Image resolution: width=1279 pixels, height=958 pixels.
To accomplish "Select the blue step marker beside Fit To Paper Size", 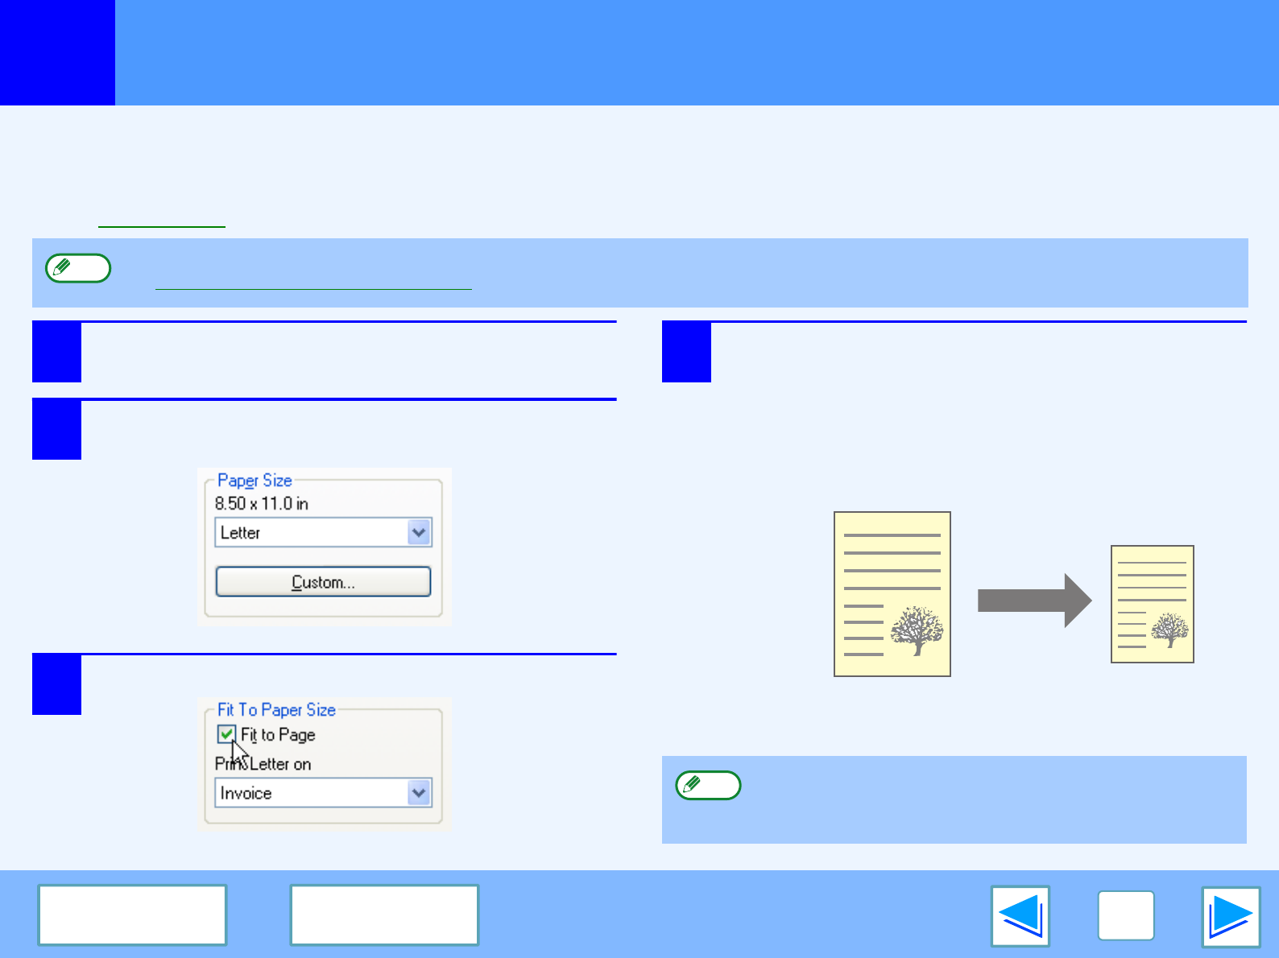I will coord(56,684).
